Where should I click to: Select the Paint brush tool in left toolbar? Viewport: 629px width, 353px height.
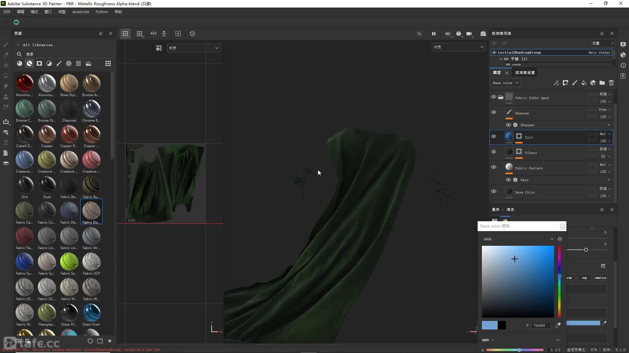coord(6,44)
